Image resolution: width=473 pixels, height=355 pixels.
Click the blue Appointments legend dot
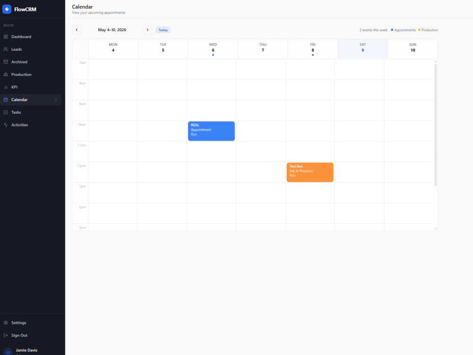click(x=392, y=30)
